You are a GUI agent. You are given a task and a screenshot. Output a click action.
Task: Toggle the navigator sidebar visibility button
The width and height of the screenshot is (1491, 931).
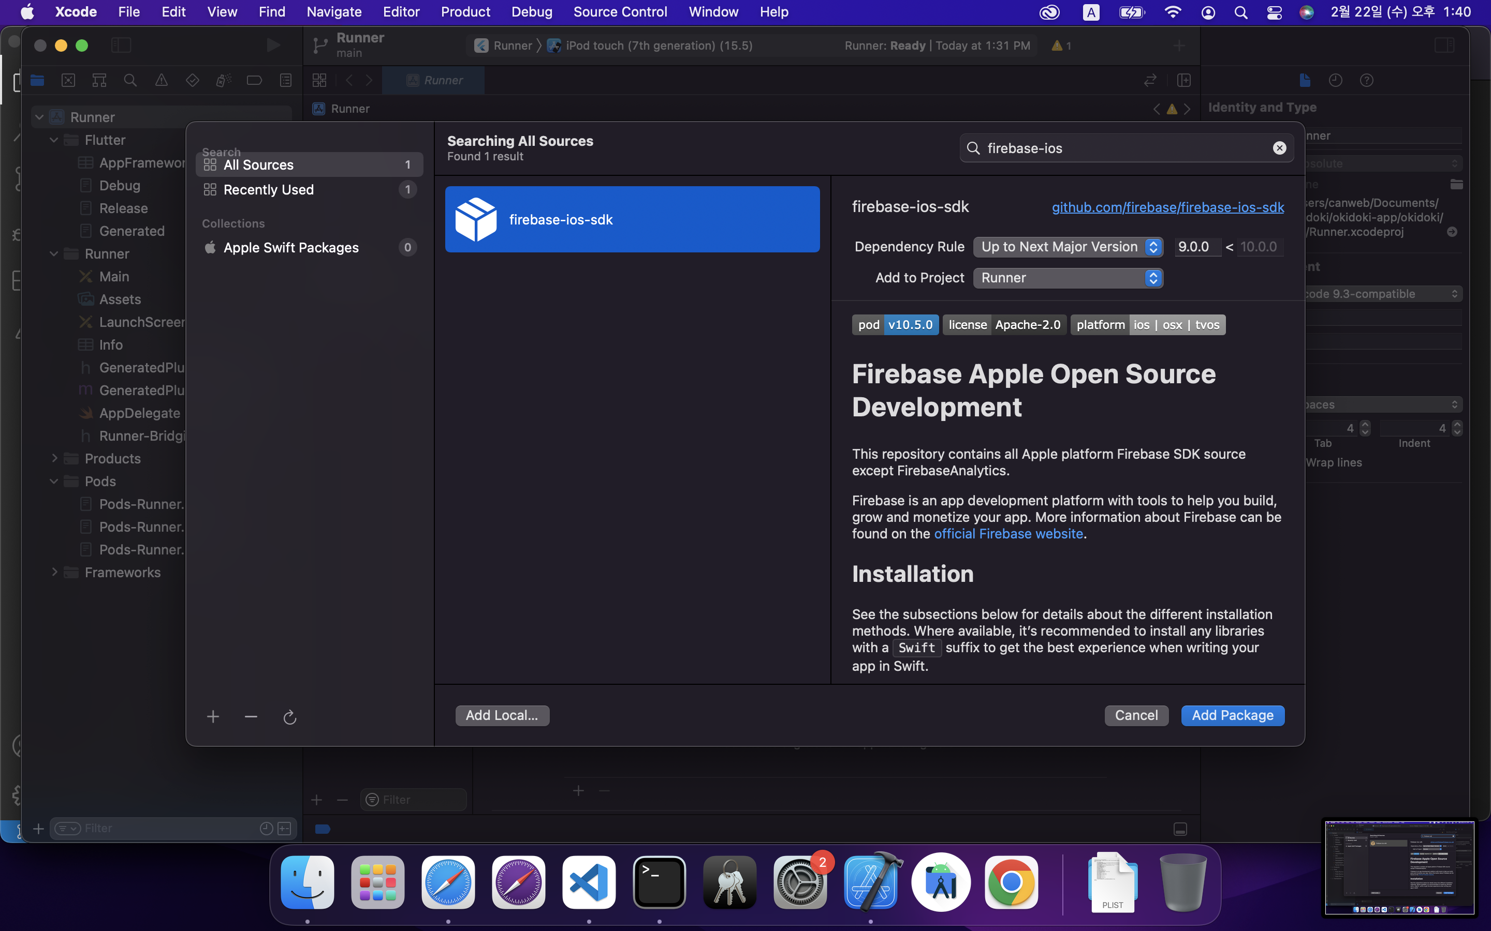pyautogui.click(x=121, y=45)
